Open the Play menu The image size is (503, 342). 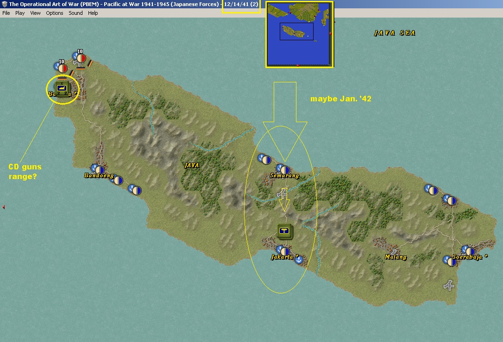click(x=20, y=13)
